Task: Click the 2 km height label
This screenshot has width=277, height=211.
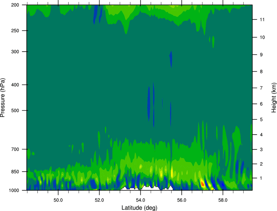Action: 261,164
